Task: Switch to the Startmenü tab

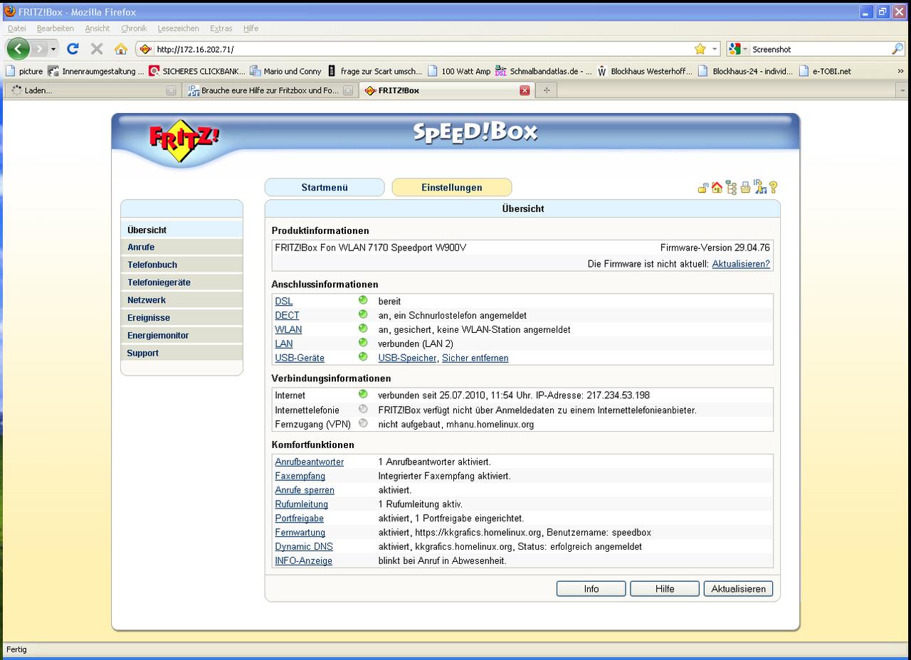Action: click(325, 188)
